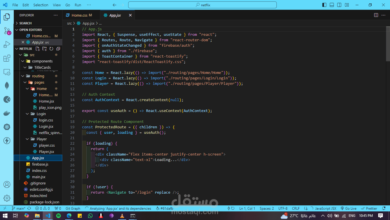Click Go Live in status bar
Image resolution: width=390 pixels, height=220 pixels.
point(348,209)
